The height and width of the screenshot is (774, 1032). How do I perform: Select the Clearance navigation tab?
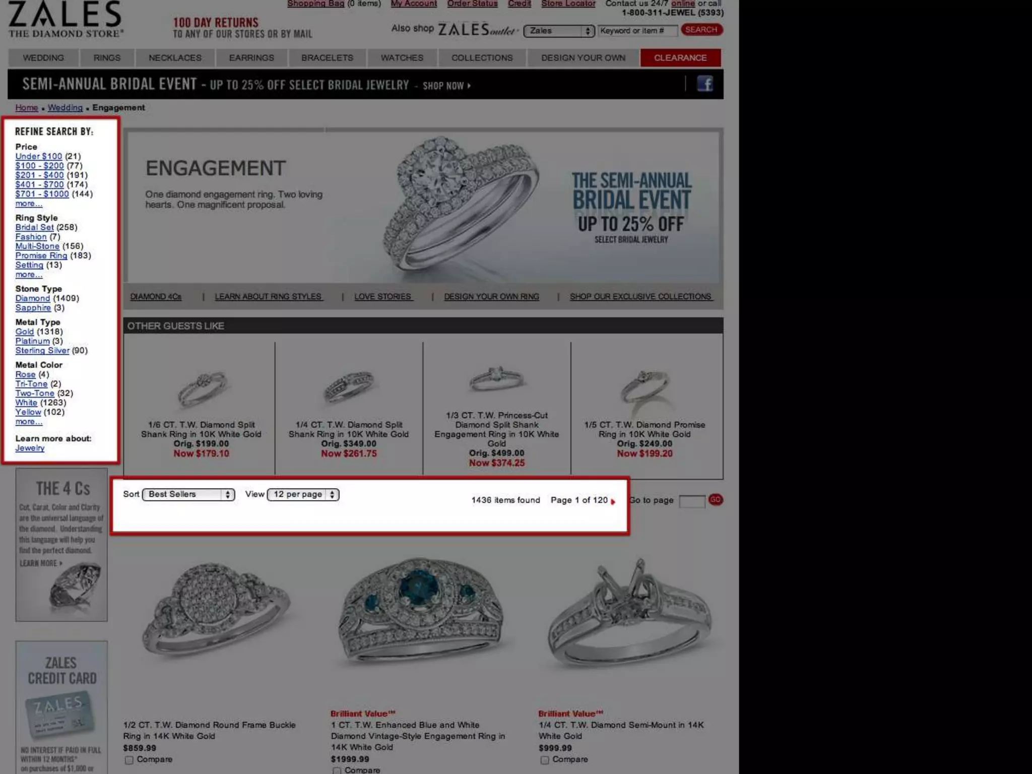(x=680, y=58)
